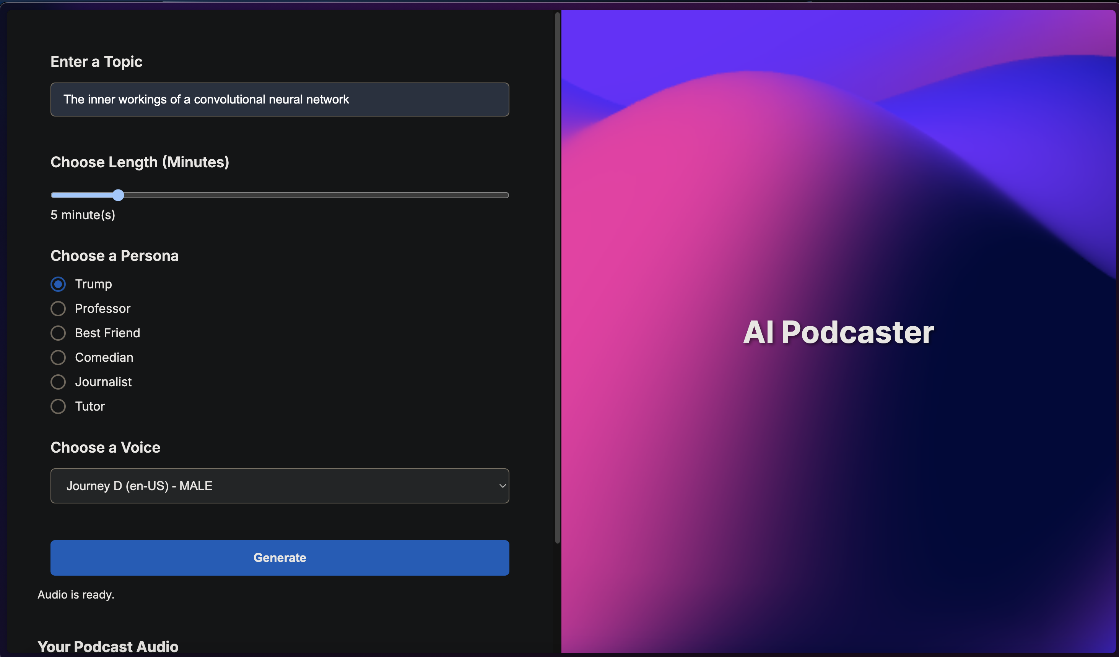The width and height of the screenshot is (1119, 657).
Task: Select the convolutional neural network topic text
Action: tap(206, 99)
